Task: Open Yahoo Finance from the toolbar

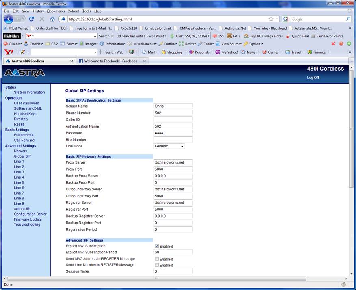Action: (317, 52)
